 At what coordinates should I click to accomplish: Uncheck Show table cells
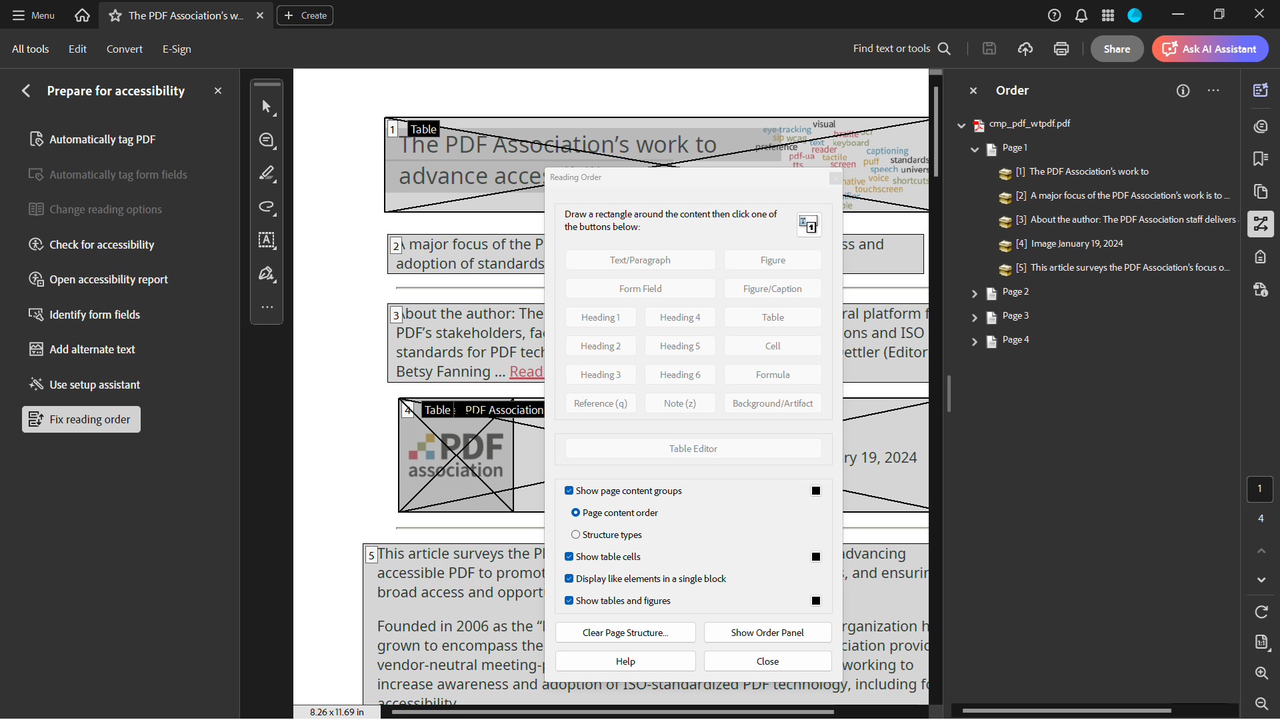pyautogui.click(x=570, y=556)
